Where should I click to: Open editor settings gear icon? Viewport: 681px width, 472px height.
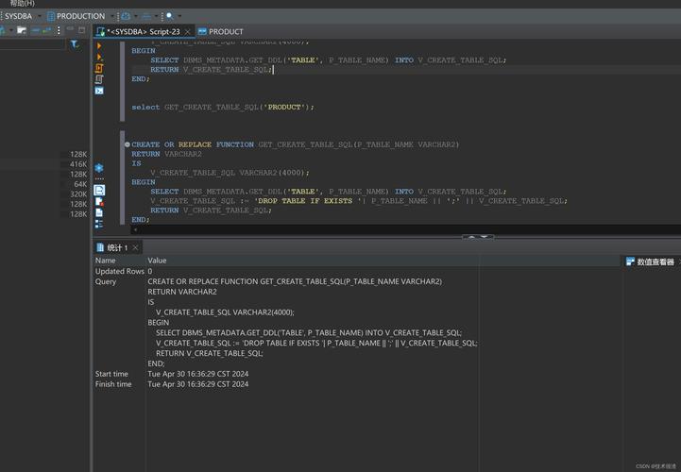coord(99,168)
